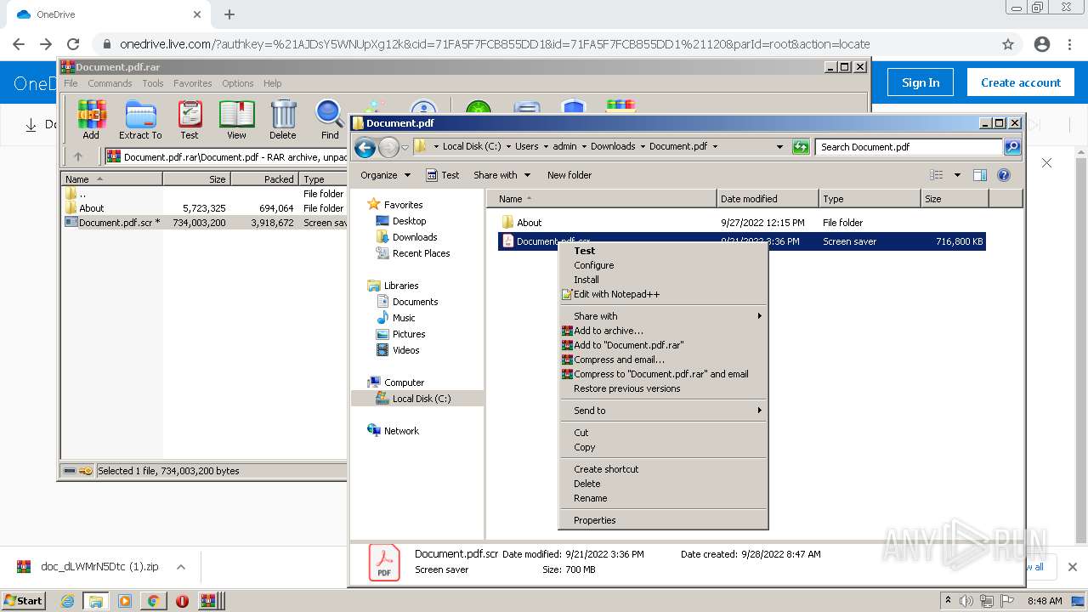Choose Edit with Notepad++ in context menu
The height and width of the screenshot is (612, 1088).
pyautogui.click(x=663, y=294)
